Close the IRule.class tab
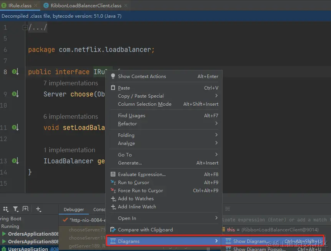 tap(36, 5)
